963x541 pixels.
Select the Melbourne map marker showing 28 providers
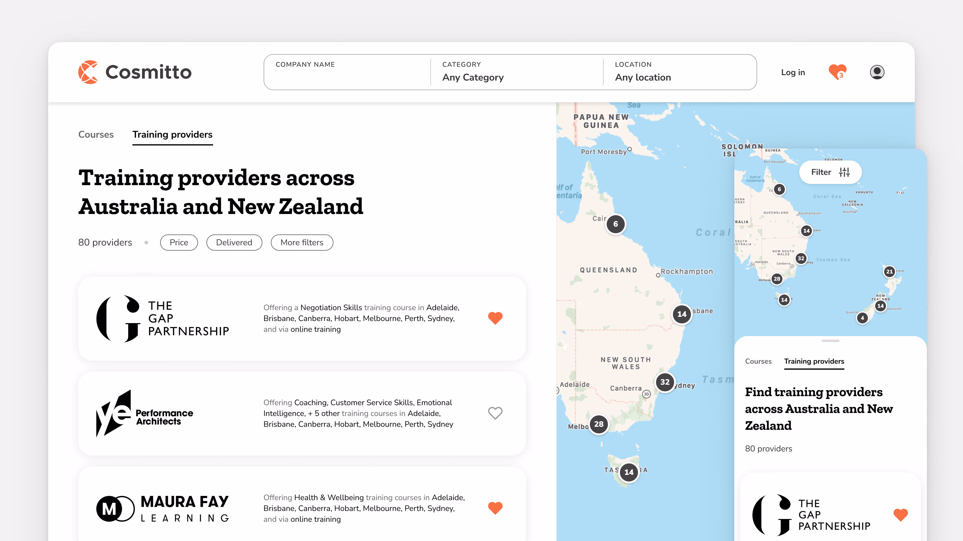[x=599, y=424]
